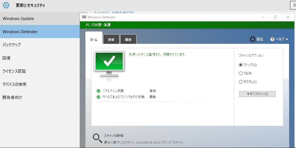Minimize the Windows Defender window
Image resolution: width=296 pixels, height=148 pixels.
click(x=263, y=17)
